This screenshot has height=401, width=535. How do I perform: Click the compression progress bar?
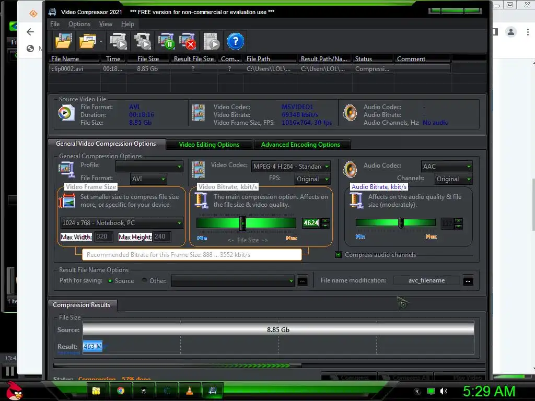coord(178,365)
